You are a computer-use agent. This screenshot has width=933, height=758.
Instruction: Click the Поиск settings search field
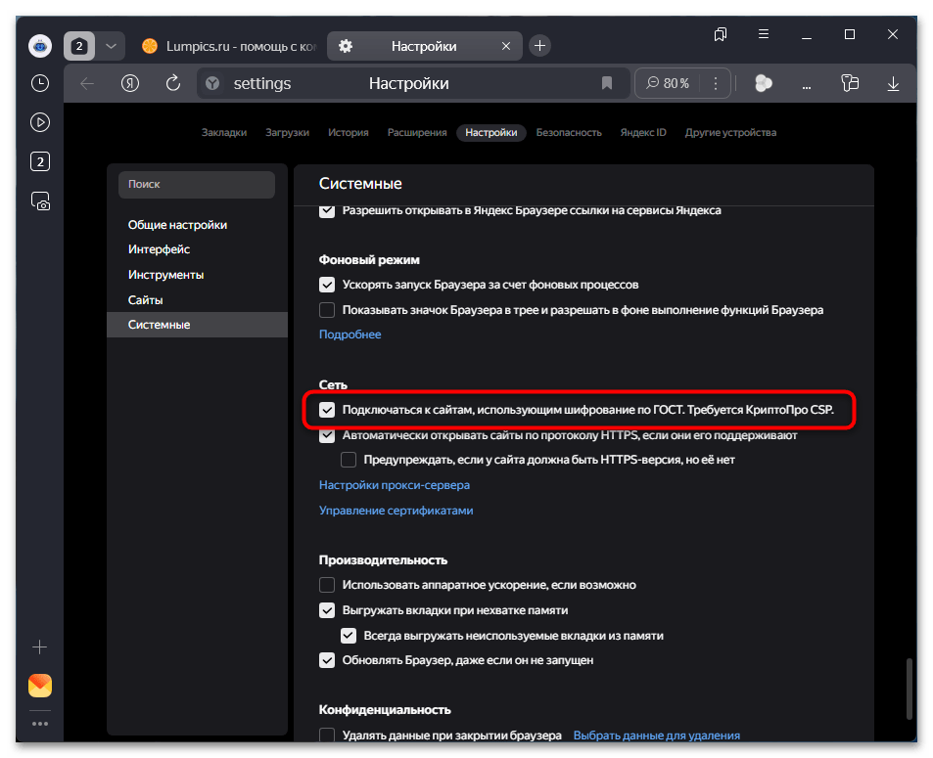197,184
